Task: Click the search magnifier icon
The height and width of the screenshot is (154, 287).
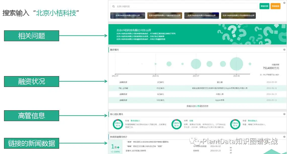Action: point(113,6)
